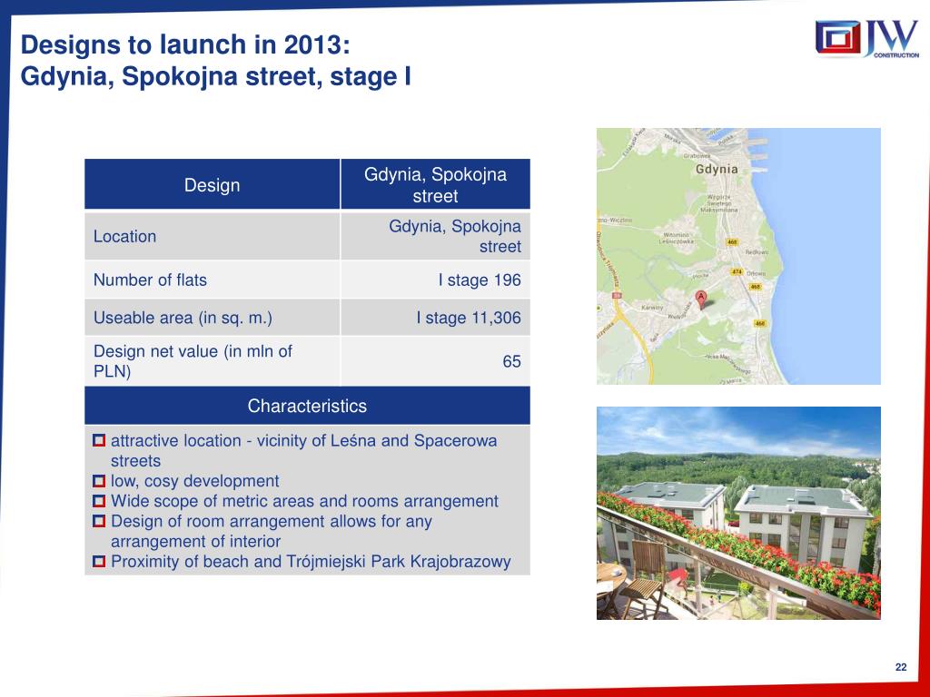930x697 pixels.
Task: Click the 'attractive location - vicinity of Leśna' text
Action: pyautogui.click(x=303, y=450)
